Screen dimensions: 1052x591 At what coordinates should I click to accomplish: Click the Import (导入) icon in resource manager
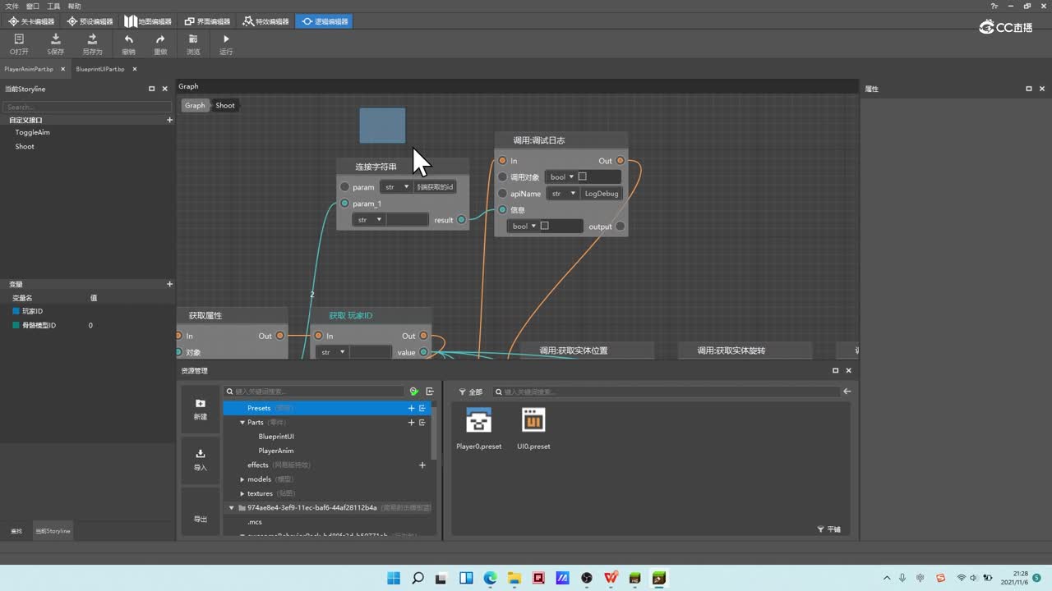[x=201, y=454]
